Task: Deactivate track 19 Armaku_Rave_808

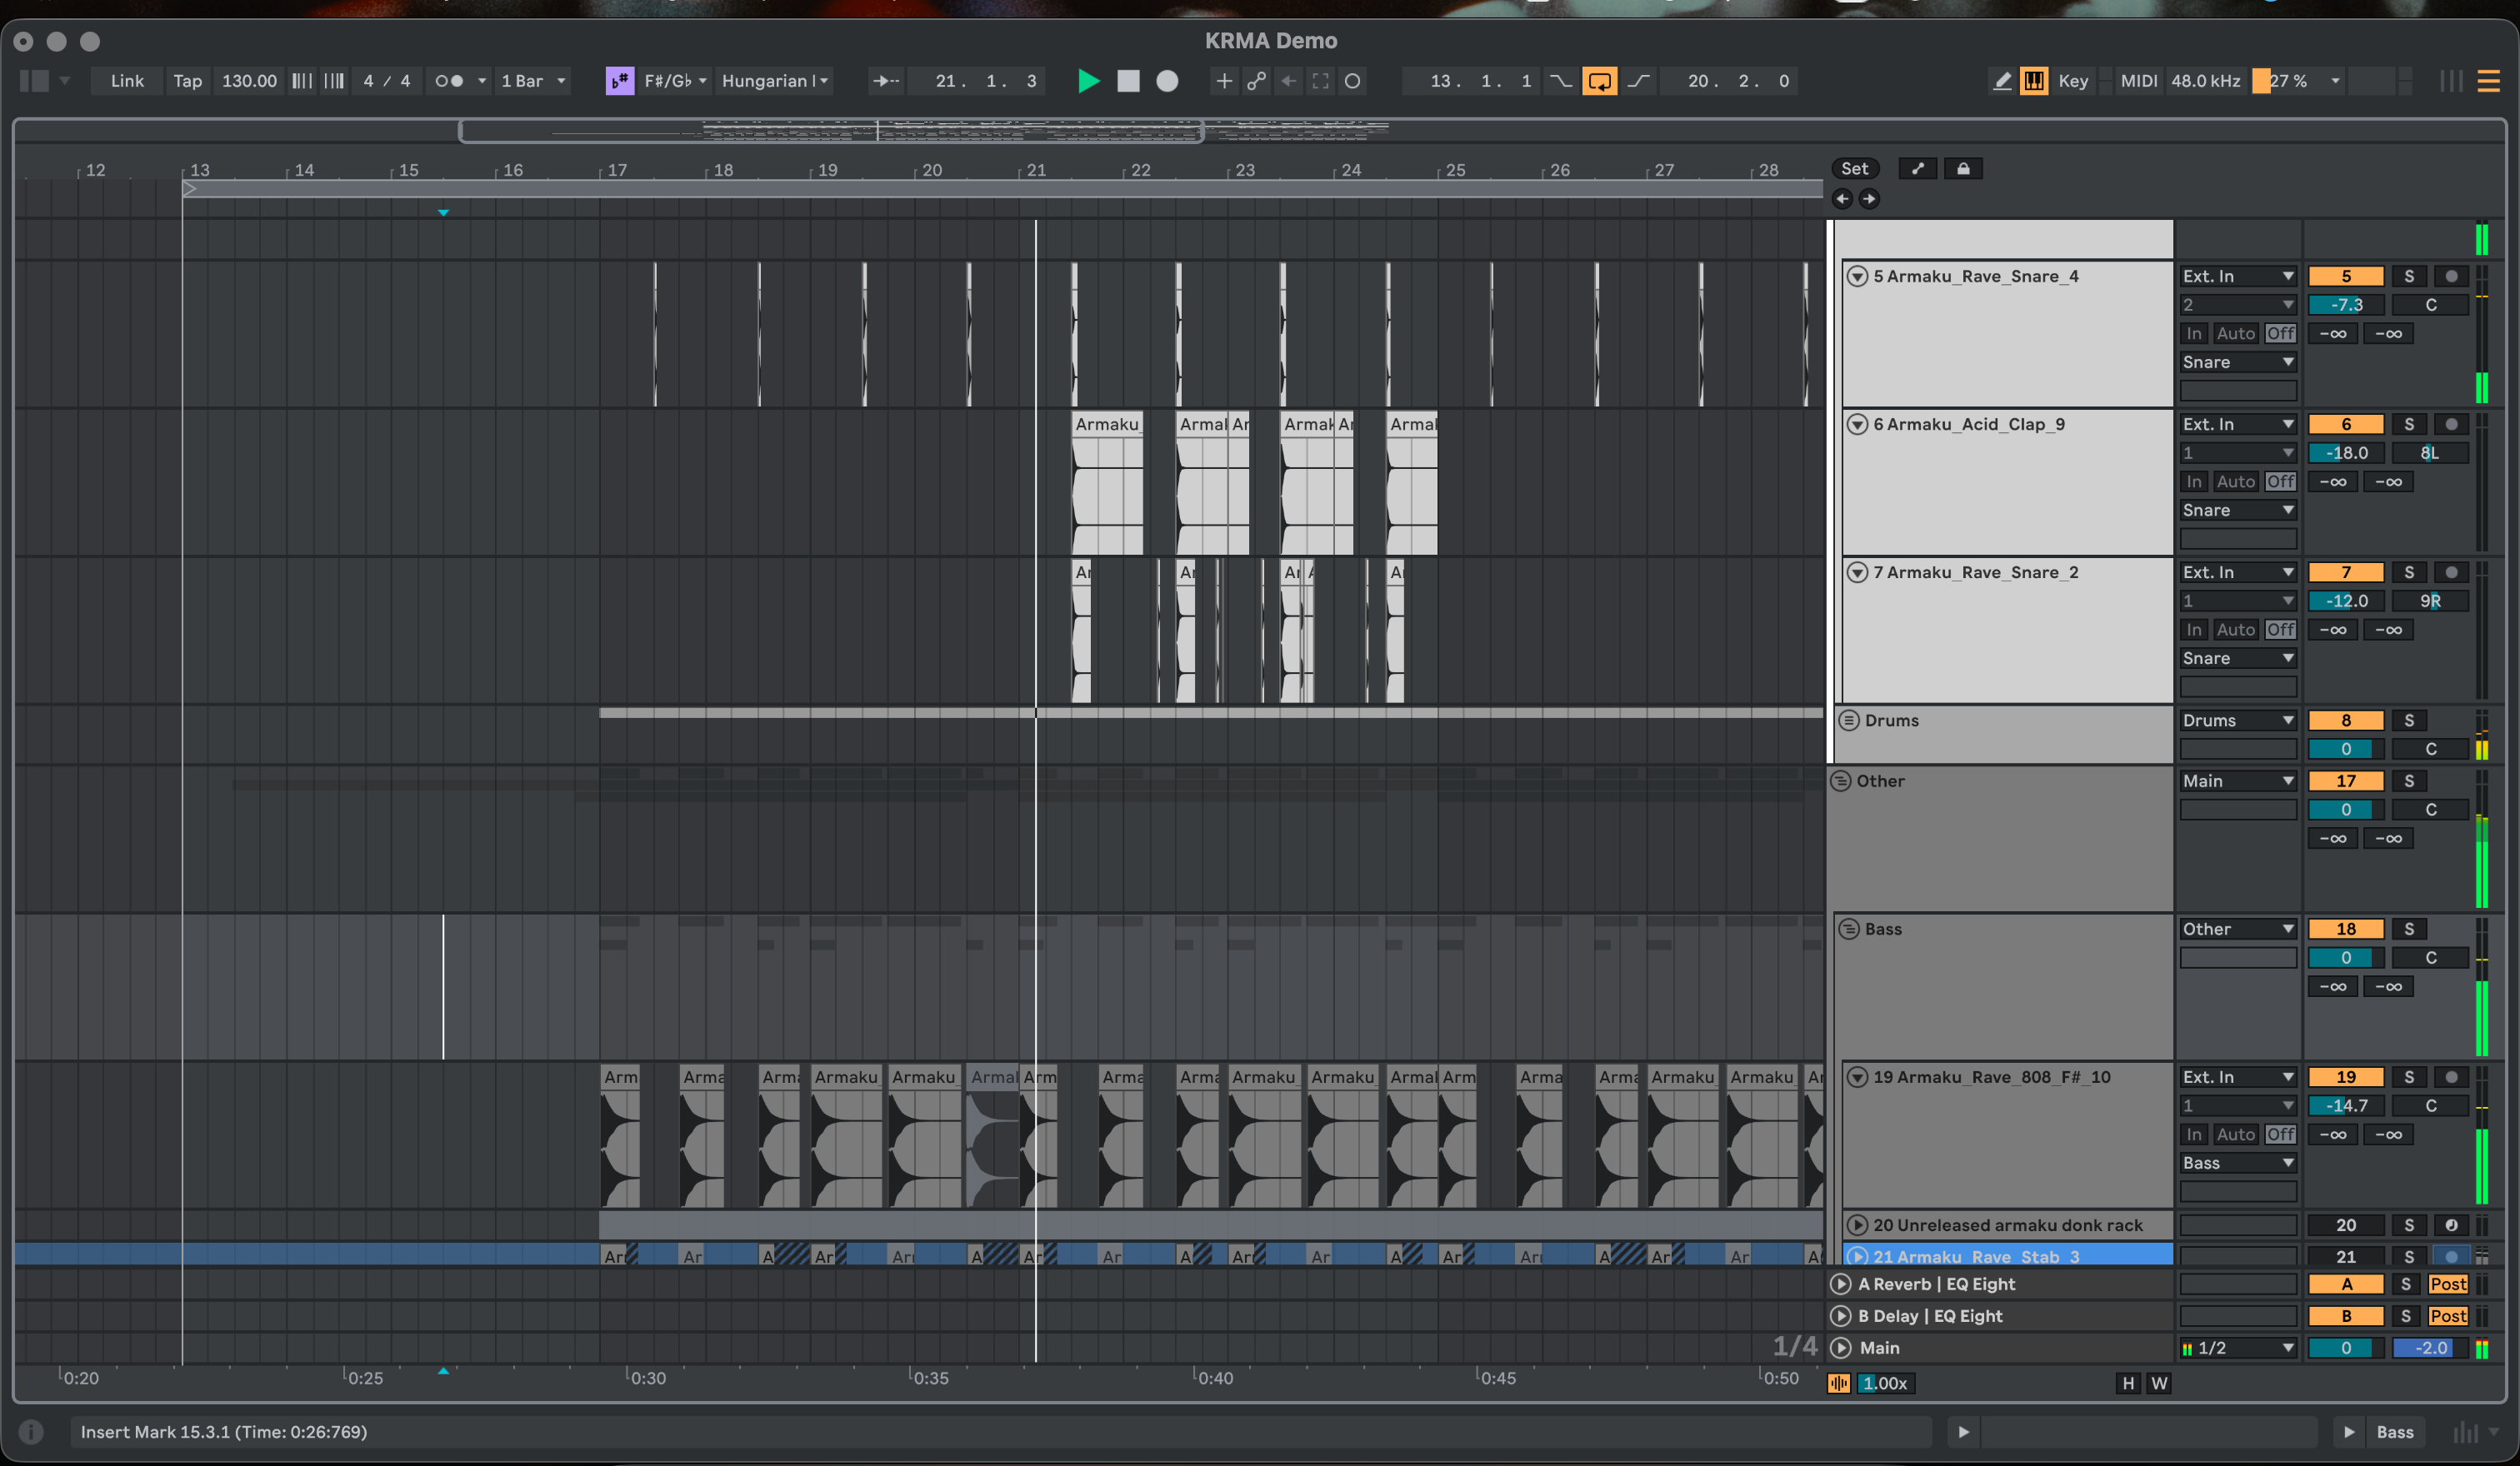Action: coord(2345,1077)
